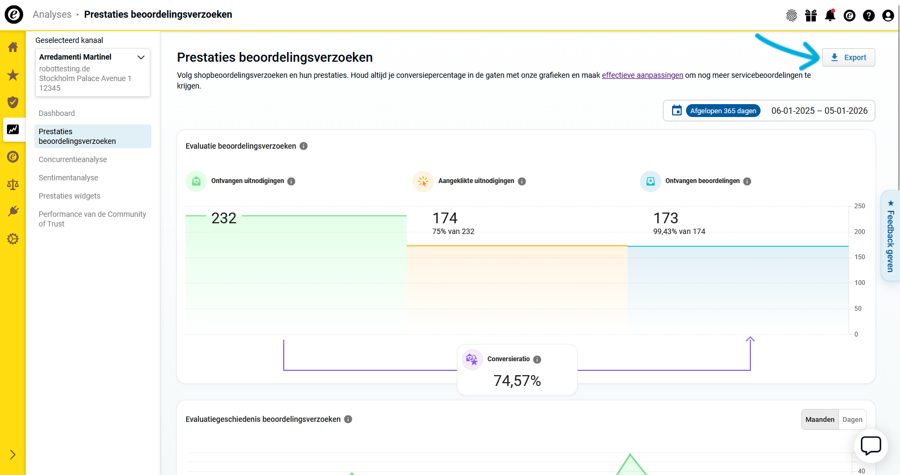Open the settings gear sidebar icon
The height and width of the screenshot is (475, 900).
point(13,239)
